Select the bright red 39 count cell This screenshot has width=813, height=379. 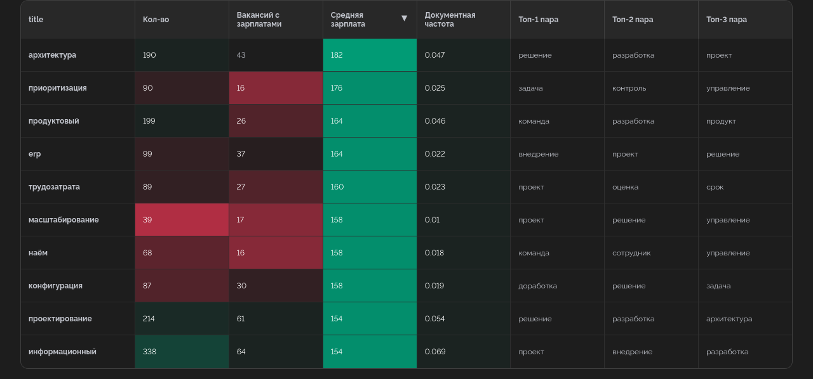point(182,220)
